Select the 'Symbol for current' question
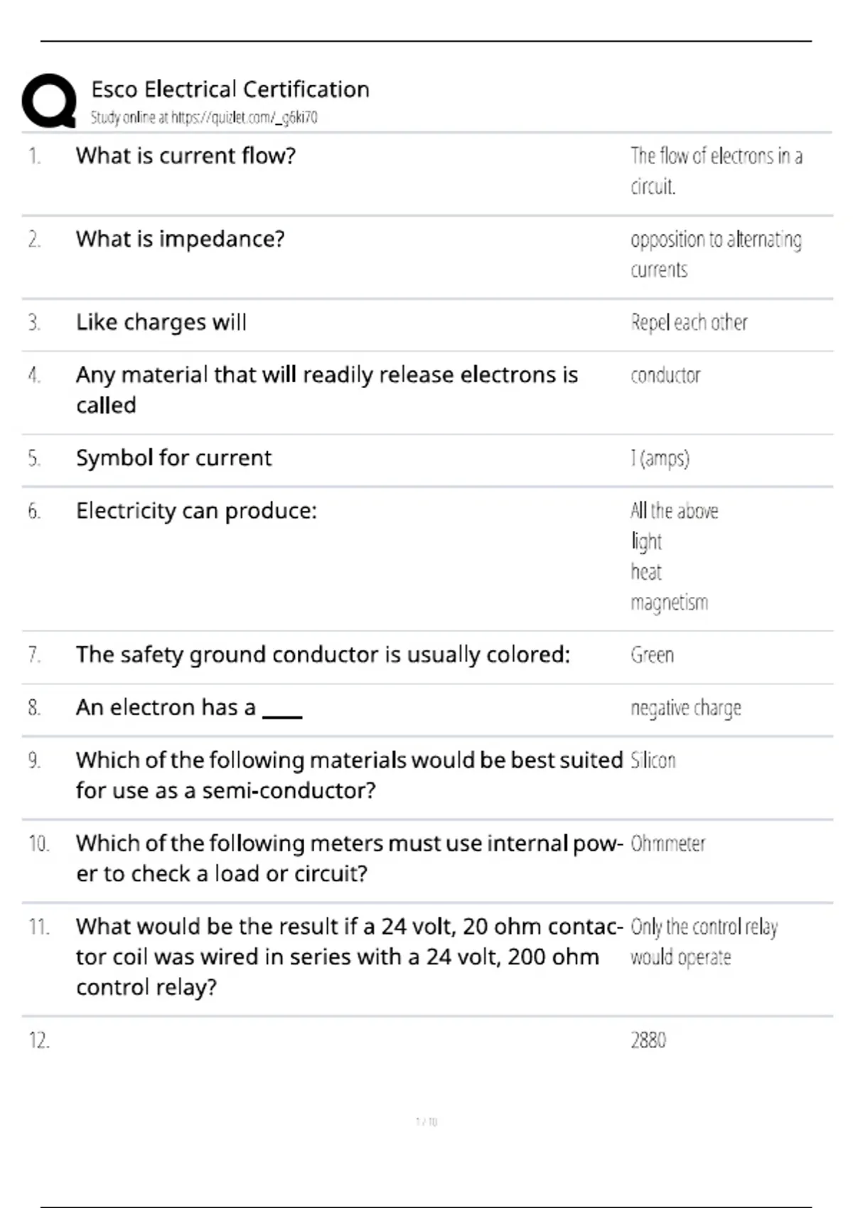The image size is (853, 1208). click(173, 458)
